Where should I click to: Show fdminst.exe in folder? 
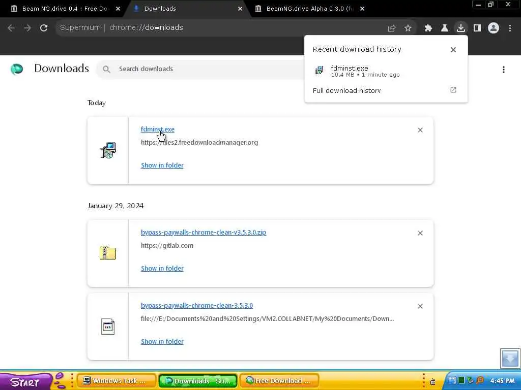coord(162,165)
